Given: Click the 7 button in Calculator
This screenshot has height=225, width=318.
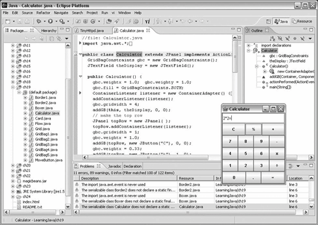Looking at the screenshot, I should 230,141.
